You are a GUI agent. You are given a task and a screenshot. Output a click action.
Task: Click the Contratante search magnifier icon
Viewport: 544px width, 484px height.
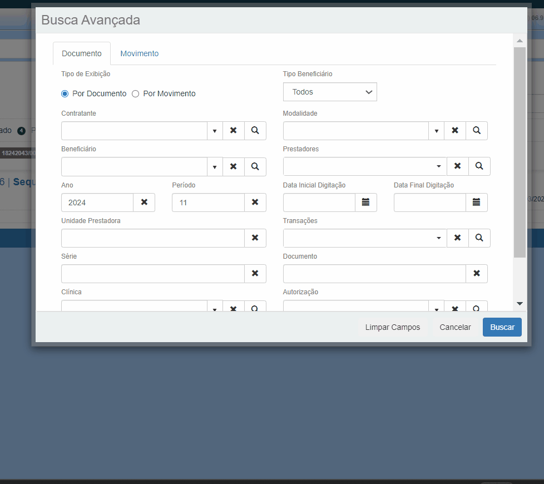point(255,131)
